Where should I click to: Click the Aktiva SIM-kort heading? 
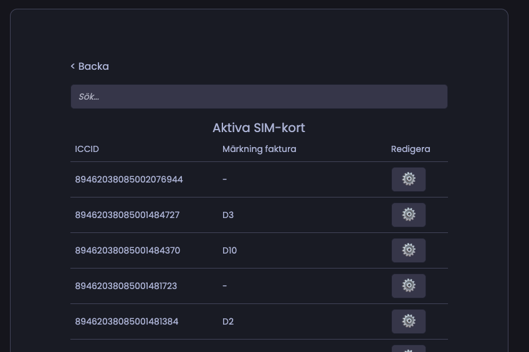point(259,128)
